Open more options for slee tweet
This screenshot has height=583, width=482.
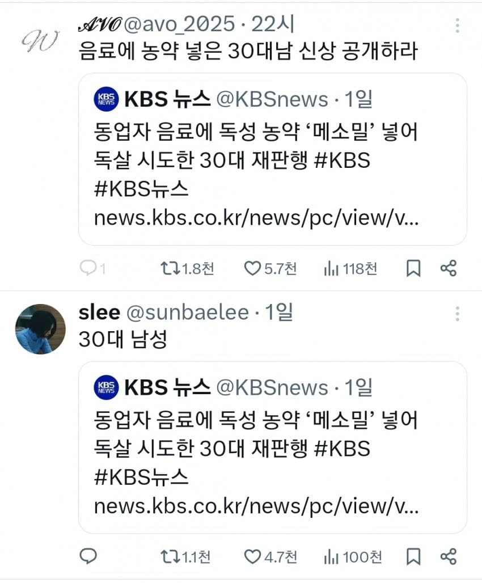[x=457, y=313]
